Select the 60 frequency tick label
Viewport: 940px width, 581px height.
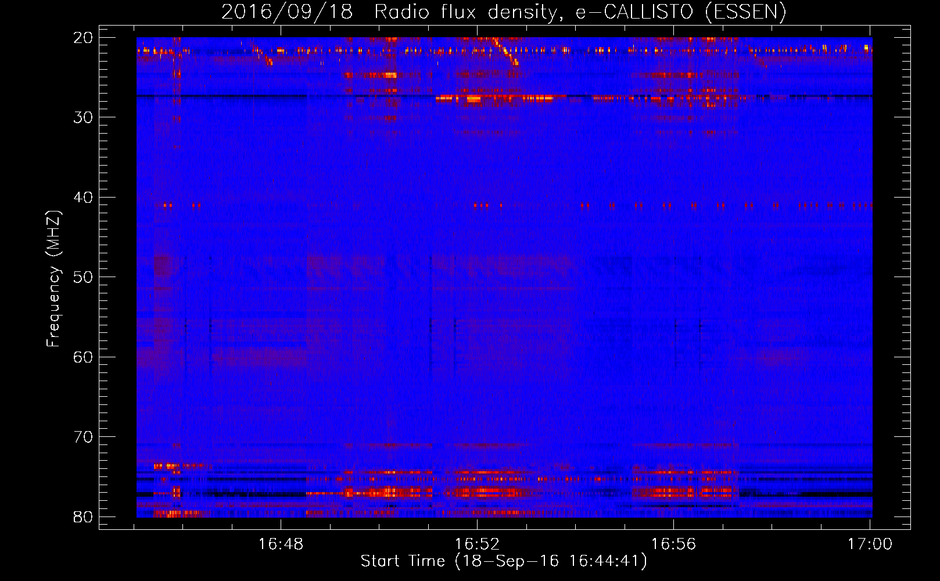coord(83,357)
